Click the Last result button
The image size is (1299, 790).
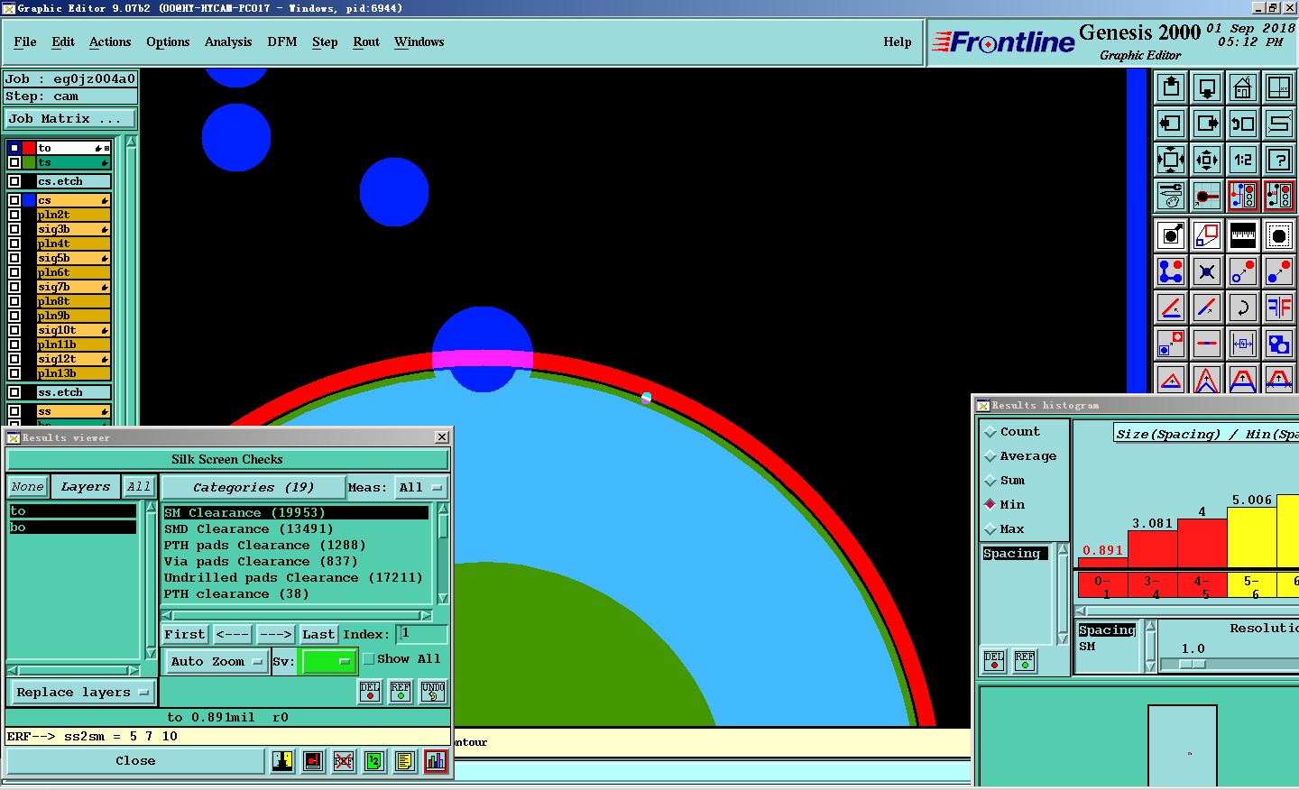(318, 635)
